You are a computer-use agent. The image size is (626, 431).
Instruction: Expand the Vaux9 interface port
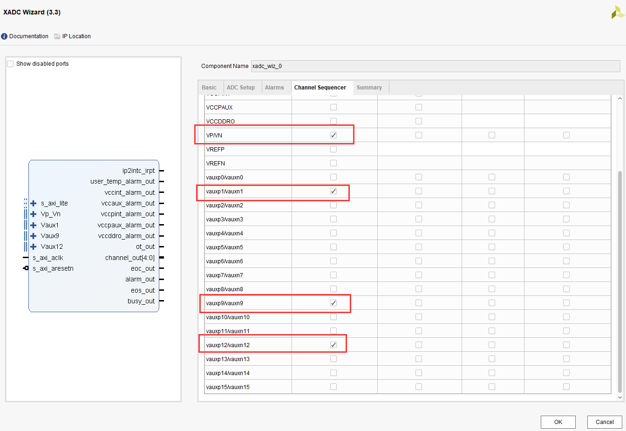[34, 236]
